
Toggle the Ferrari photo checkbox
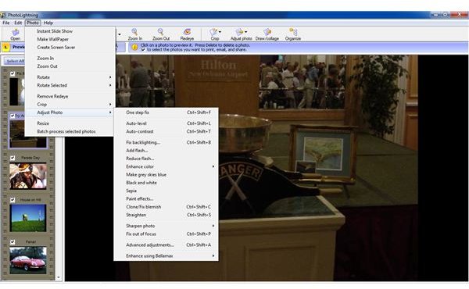point(13,242)
